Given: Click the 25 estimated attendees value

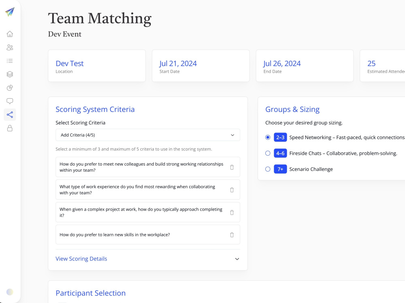Looking at the screenshot, I should pos(371,63).
